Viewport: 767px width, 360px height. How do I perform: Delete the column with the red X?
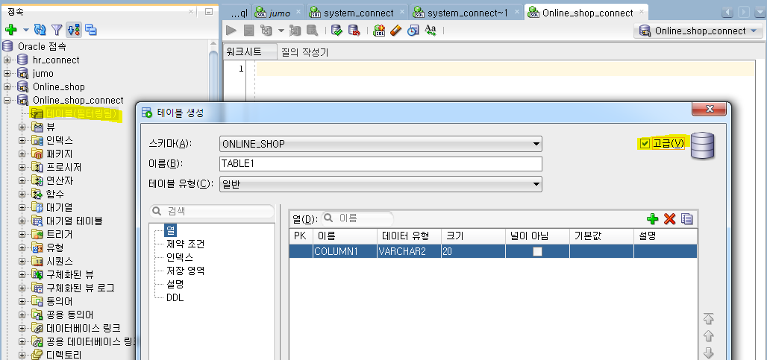tap(670, 218)
